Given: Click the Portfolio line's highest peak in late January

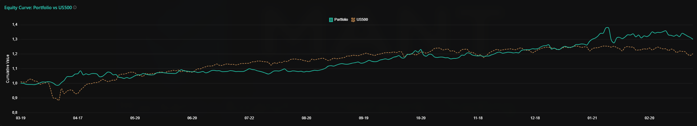Looking at the screenshot, I should click(607, 28).
